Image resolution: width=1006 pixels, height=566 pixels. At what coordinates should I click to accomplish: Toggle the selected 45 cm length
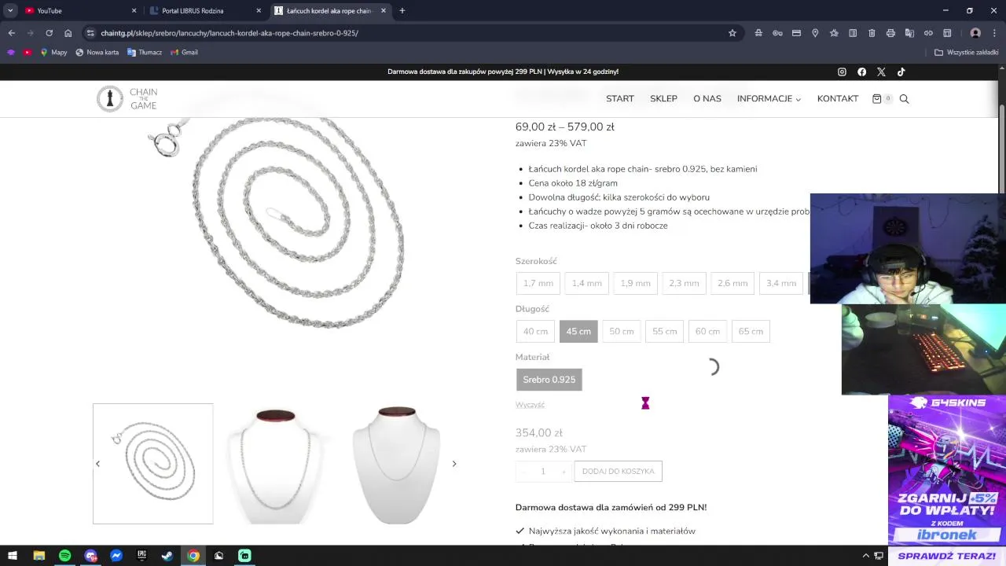pyautogui.click(x=578, y=331)
